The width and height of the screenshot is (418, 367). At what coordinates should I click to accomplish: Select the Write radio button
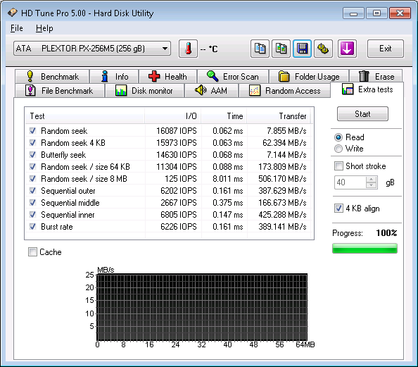coord(338,149)
